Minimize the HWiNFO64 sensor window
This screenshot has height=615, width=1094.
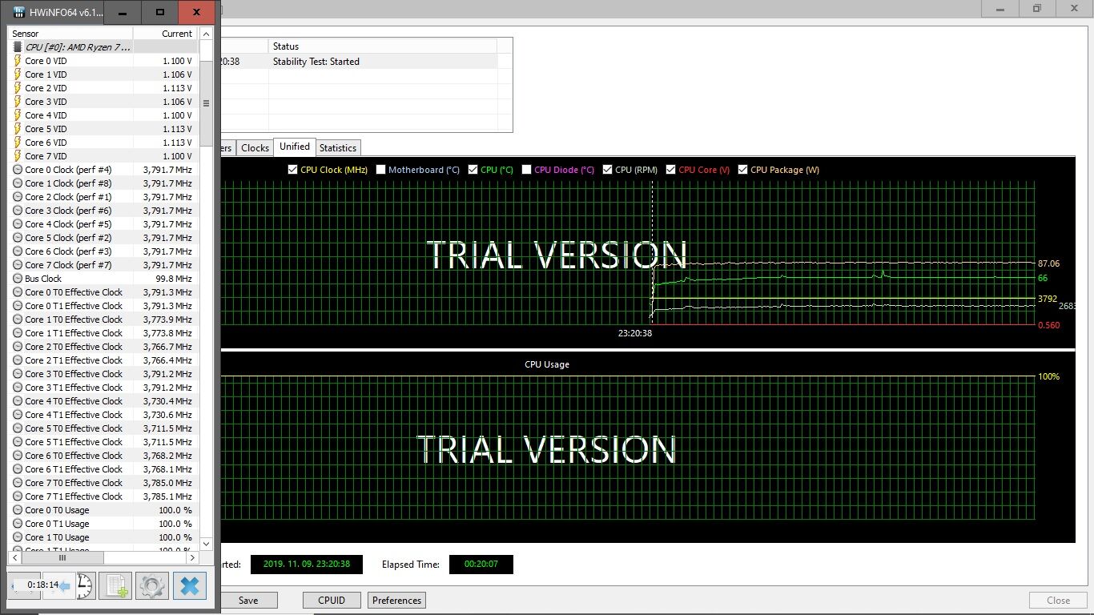pyautogui.click(x=123, y=12)
